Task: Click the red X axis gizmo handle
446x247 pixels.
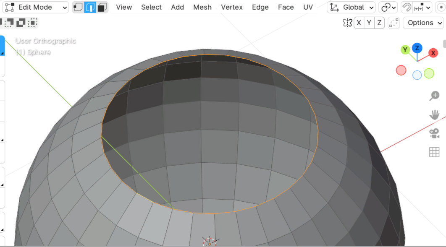Action: pos(433,53)
